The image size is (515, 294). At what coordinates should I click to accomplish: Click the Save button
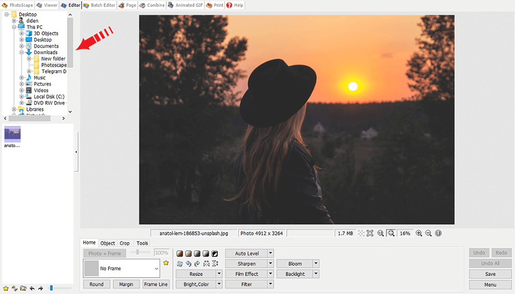(x=490, y=274)
